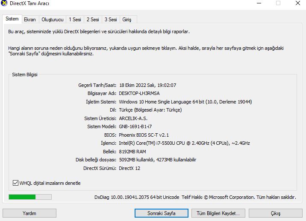Go to the 1 Sesi tab

[75, 20]
